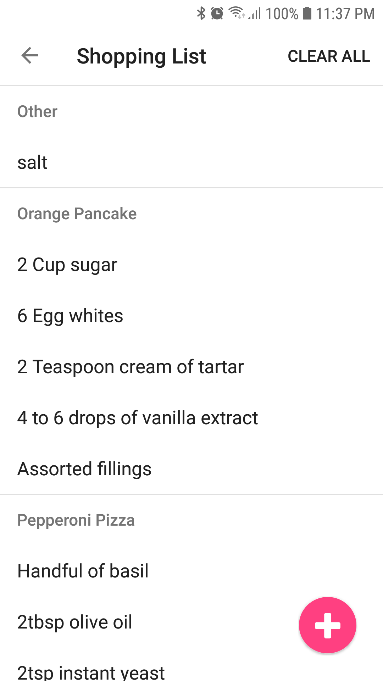Tap the 2tbsp olive oil entry
The height and width of the screenshot is (681, 383).
click(75, 622)
